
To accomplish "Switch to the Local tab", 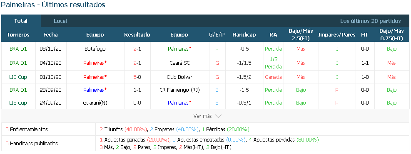I will pyautogui.click(x=60, y=21).
